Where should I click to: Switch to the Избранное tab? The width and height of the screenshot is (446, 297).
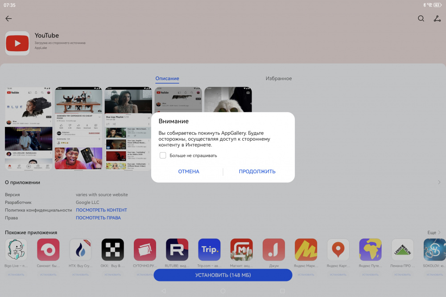pos(279,78)
